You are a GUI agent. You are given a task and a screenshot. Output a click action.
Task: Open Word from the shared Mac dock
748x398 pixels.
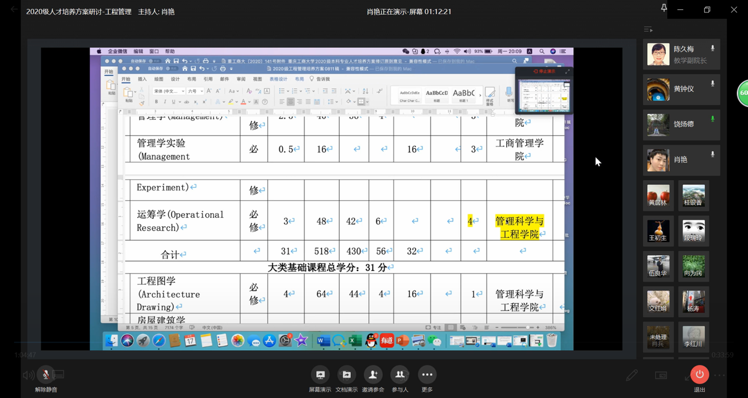coord(323,341)
